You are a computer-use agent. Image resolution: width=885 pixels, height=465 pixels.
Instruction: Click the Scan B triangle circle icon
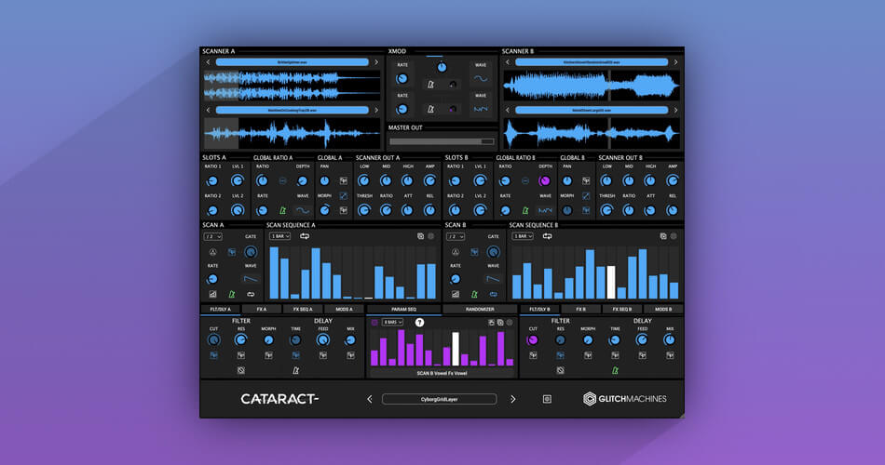tap(456, 252)
